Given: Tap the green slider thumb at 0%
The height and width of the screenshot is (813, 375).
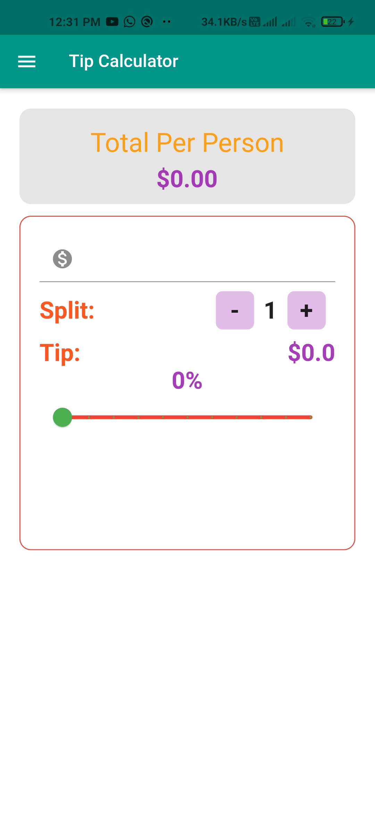Looking at the screenshot, I should [62, 418].
